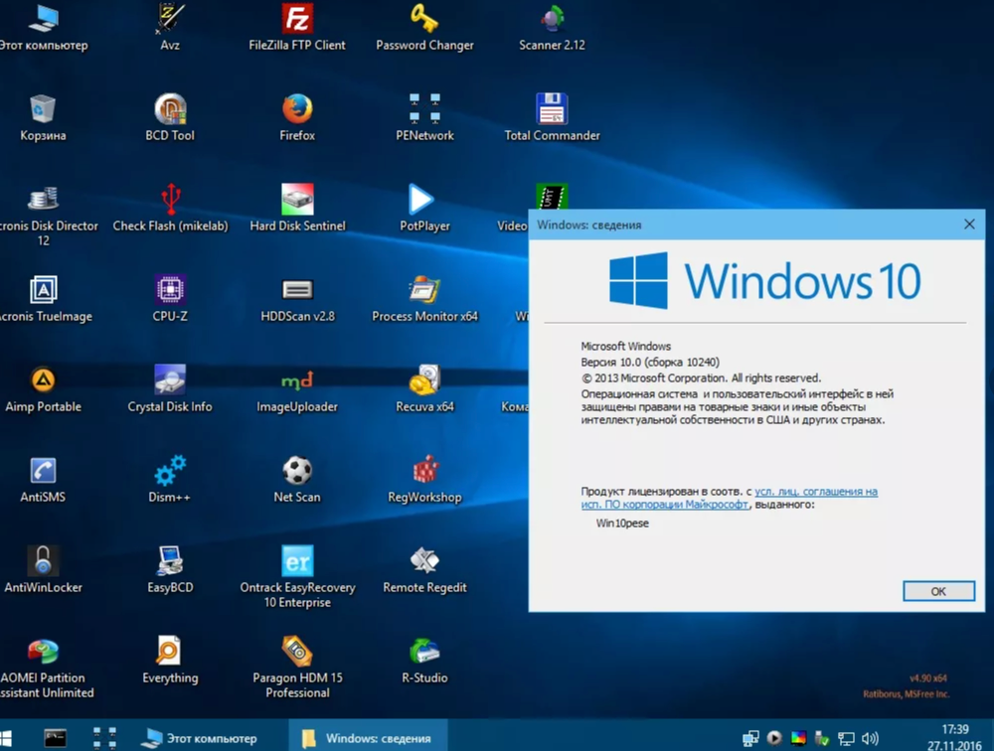Launch Process Monitor x64

pos(424,298)
